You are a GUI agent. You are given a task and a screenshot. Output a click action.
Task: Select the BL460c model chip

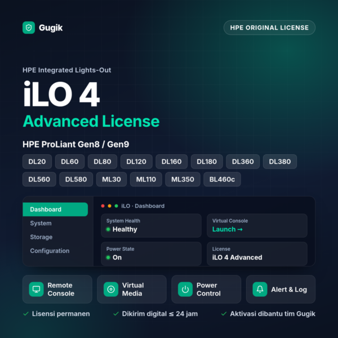point(223,179)
